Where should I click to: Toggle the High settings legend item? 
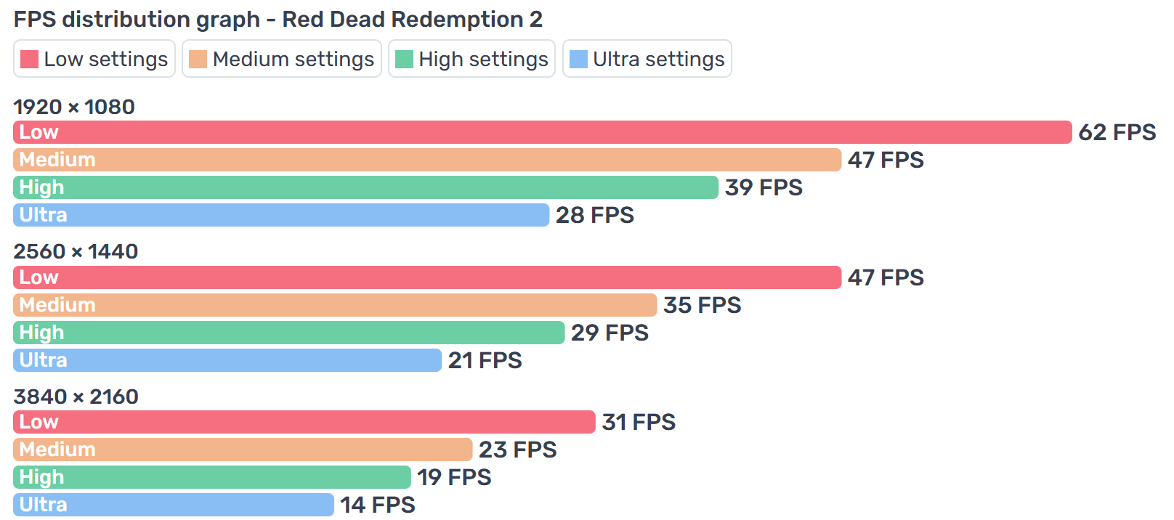471,59
